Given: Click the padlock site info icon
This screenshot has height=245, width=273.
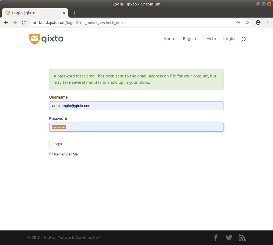Looking at the screenshot, I should pos(35,23).
